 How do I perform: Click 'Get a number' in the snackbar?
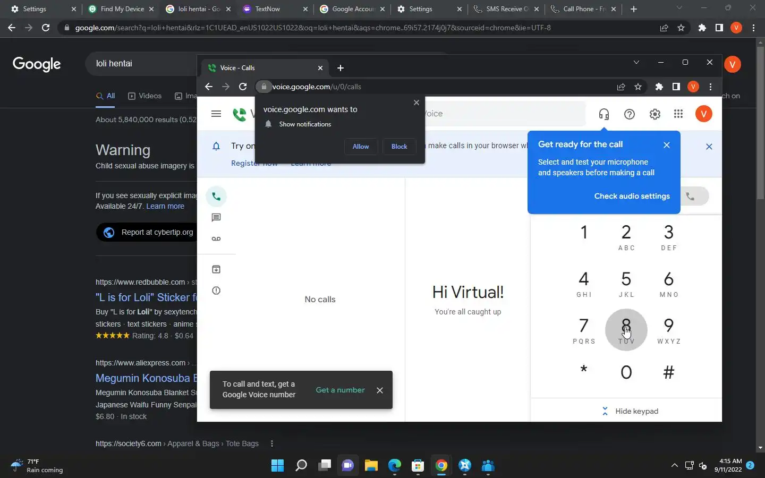coord(341,390)
